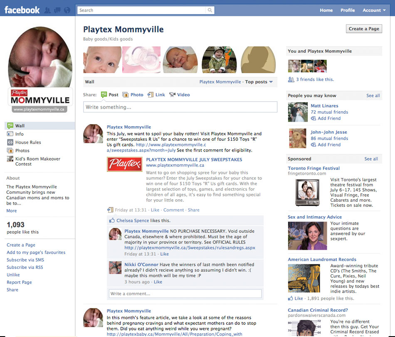Click thumbs-up icon on American Laundromat Records ad
Image resolution: width=395 pixels, height=337 pixels.
291,298
